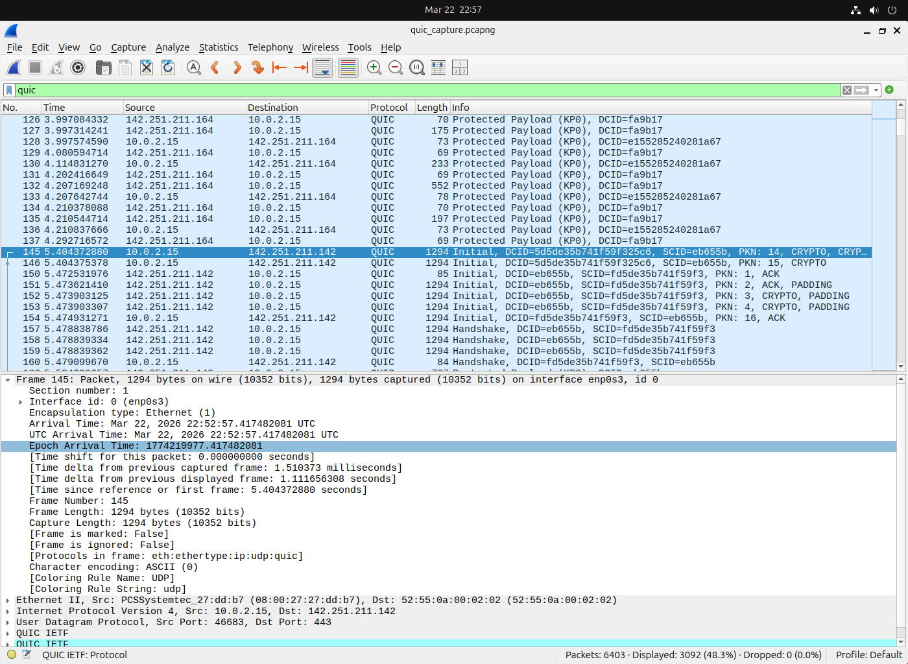
Task: Sort by the No. column header
Action: pyautogui.click(x=21, y=108)
